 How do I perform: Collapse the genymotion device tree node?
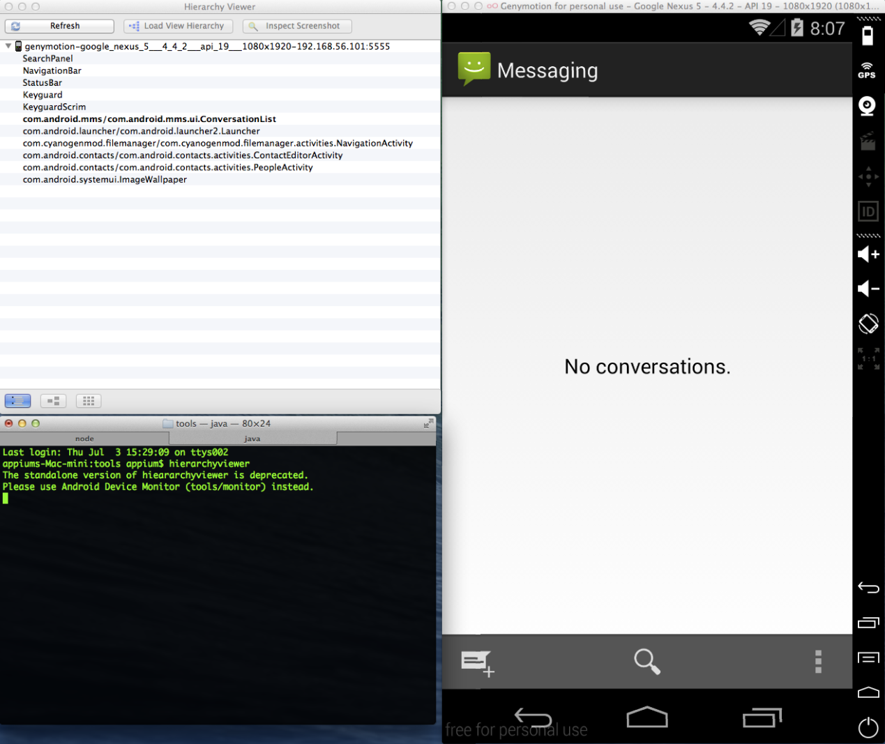(8, 46)
